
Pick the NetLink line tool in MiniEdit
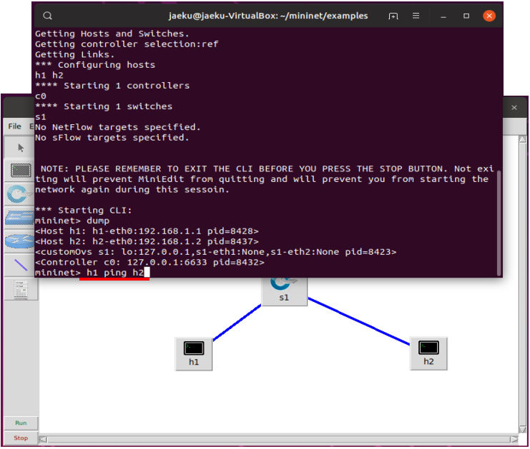20,265
